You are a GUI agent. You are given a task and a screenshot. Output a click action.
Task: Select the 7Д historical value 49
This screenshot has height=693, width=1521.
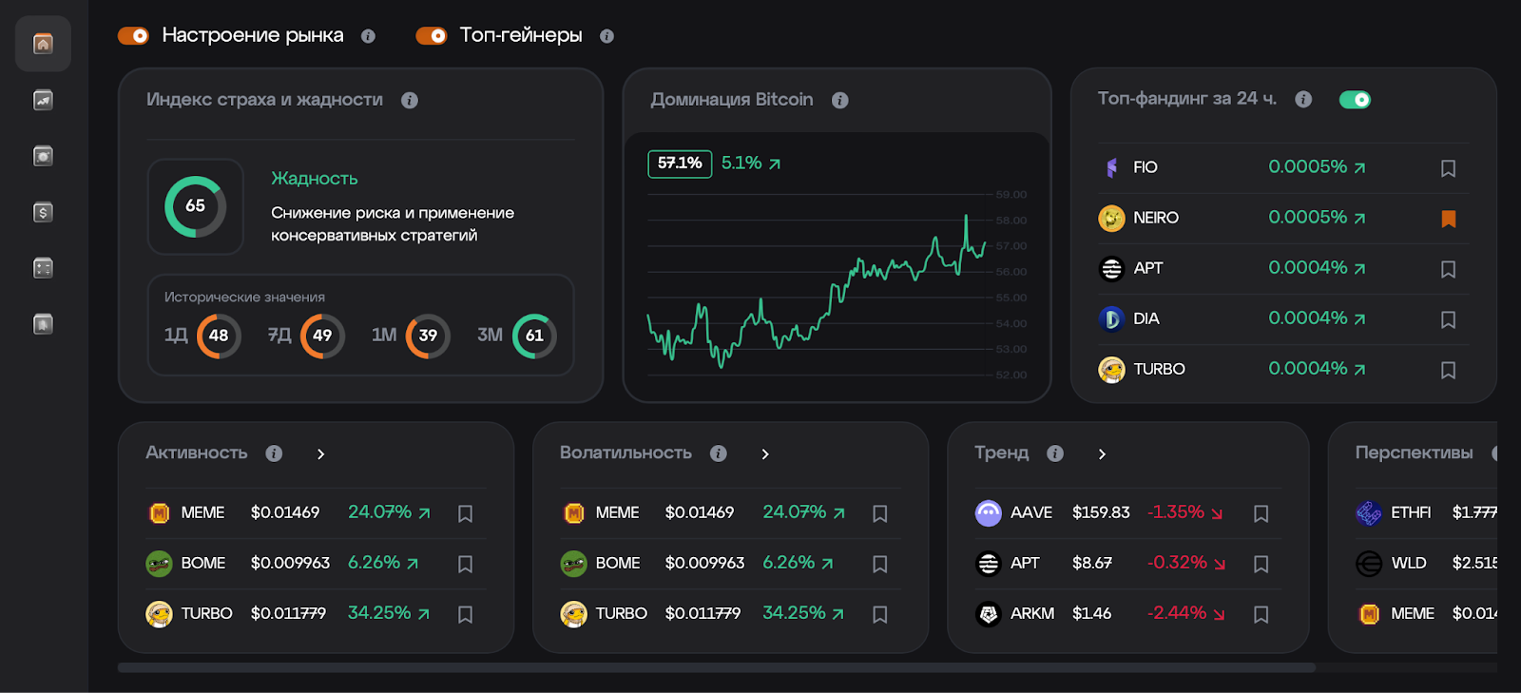click(x=322, y=336)
